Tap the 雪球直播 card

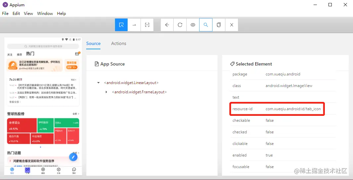point(72,65)
